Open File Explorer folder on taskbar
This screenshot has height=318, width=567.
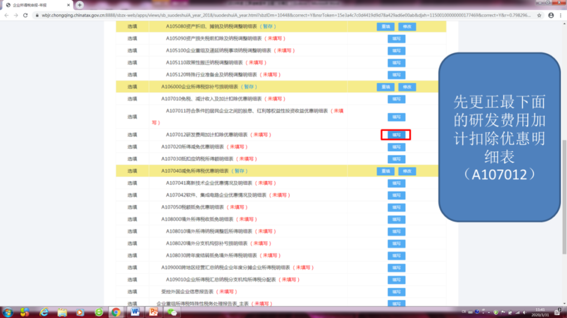pos(62,312)
